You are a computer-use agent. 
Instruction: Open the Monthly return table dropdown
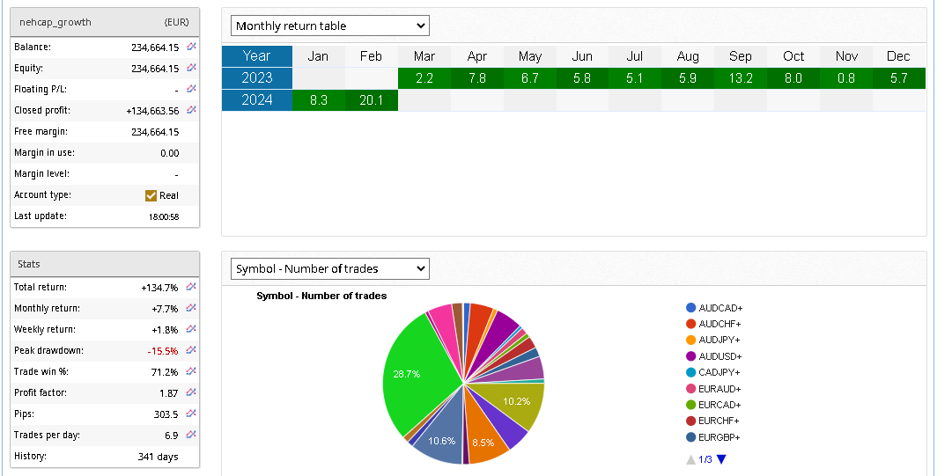click(329, 26)
